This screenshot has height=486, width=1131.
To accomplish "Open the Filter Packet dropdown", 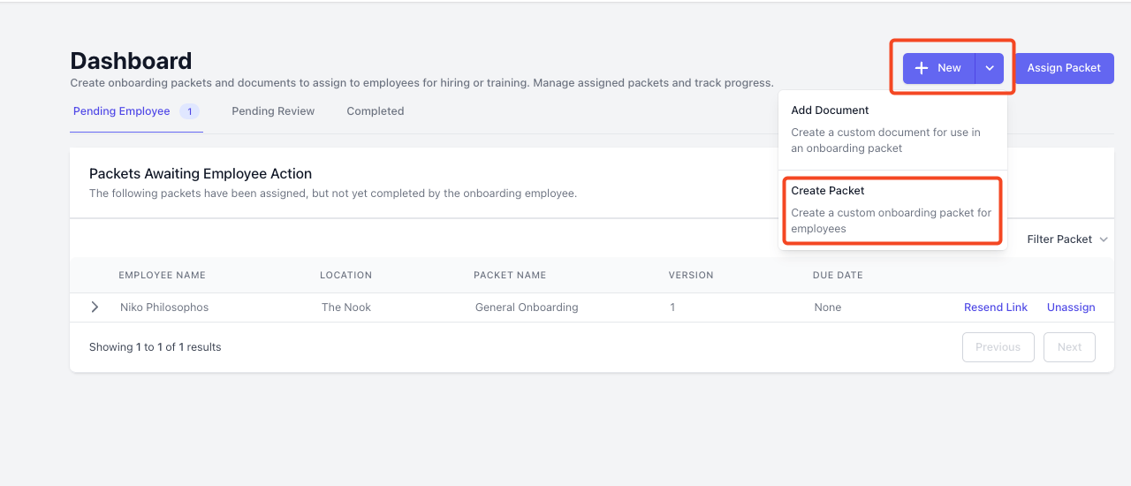I will point(1067,239).
